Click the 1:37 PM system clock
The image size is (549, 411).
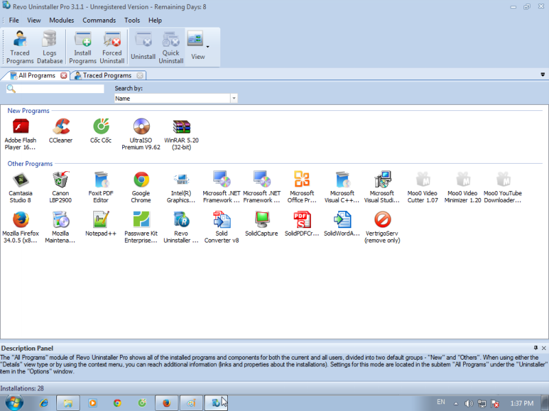tap(522, 403)
